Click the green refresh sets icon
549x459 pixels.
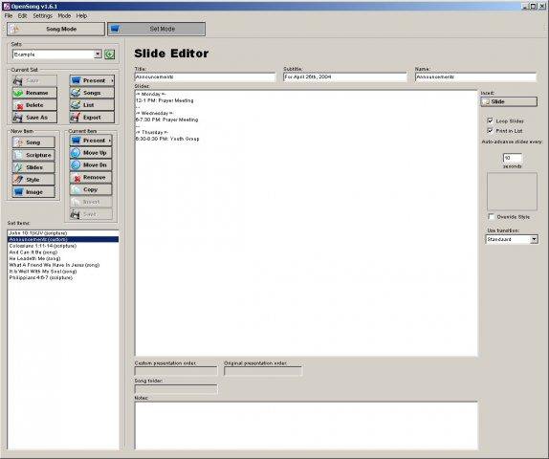(x=110, y=55)
